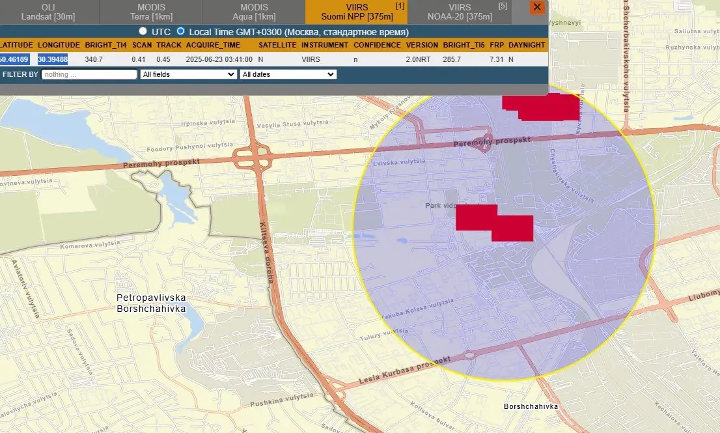
Task: Click the Petropavlivska Borshchahivka map label
Action: click(151, 303)
